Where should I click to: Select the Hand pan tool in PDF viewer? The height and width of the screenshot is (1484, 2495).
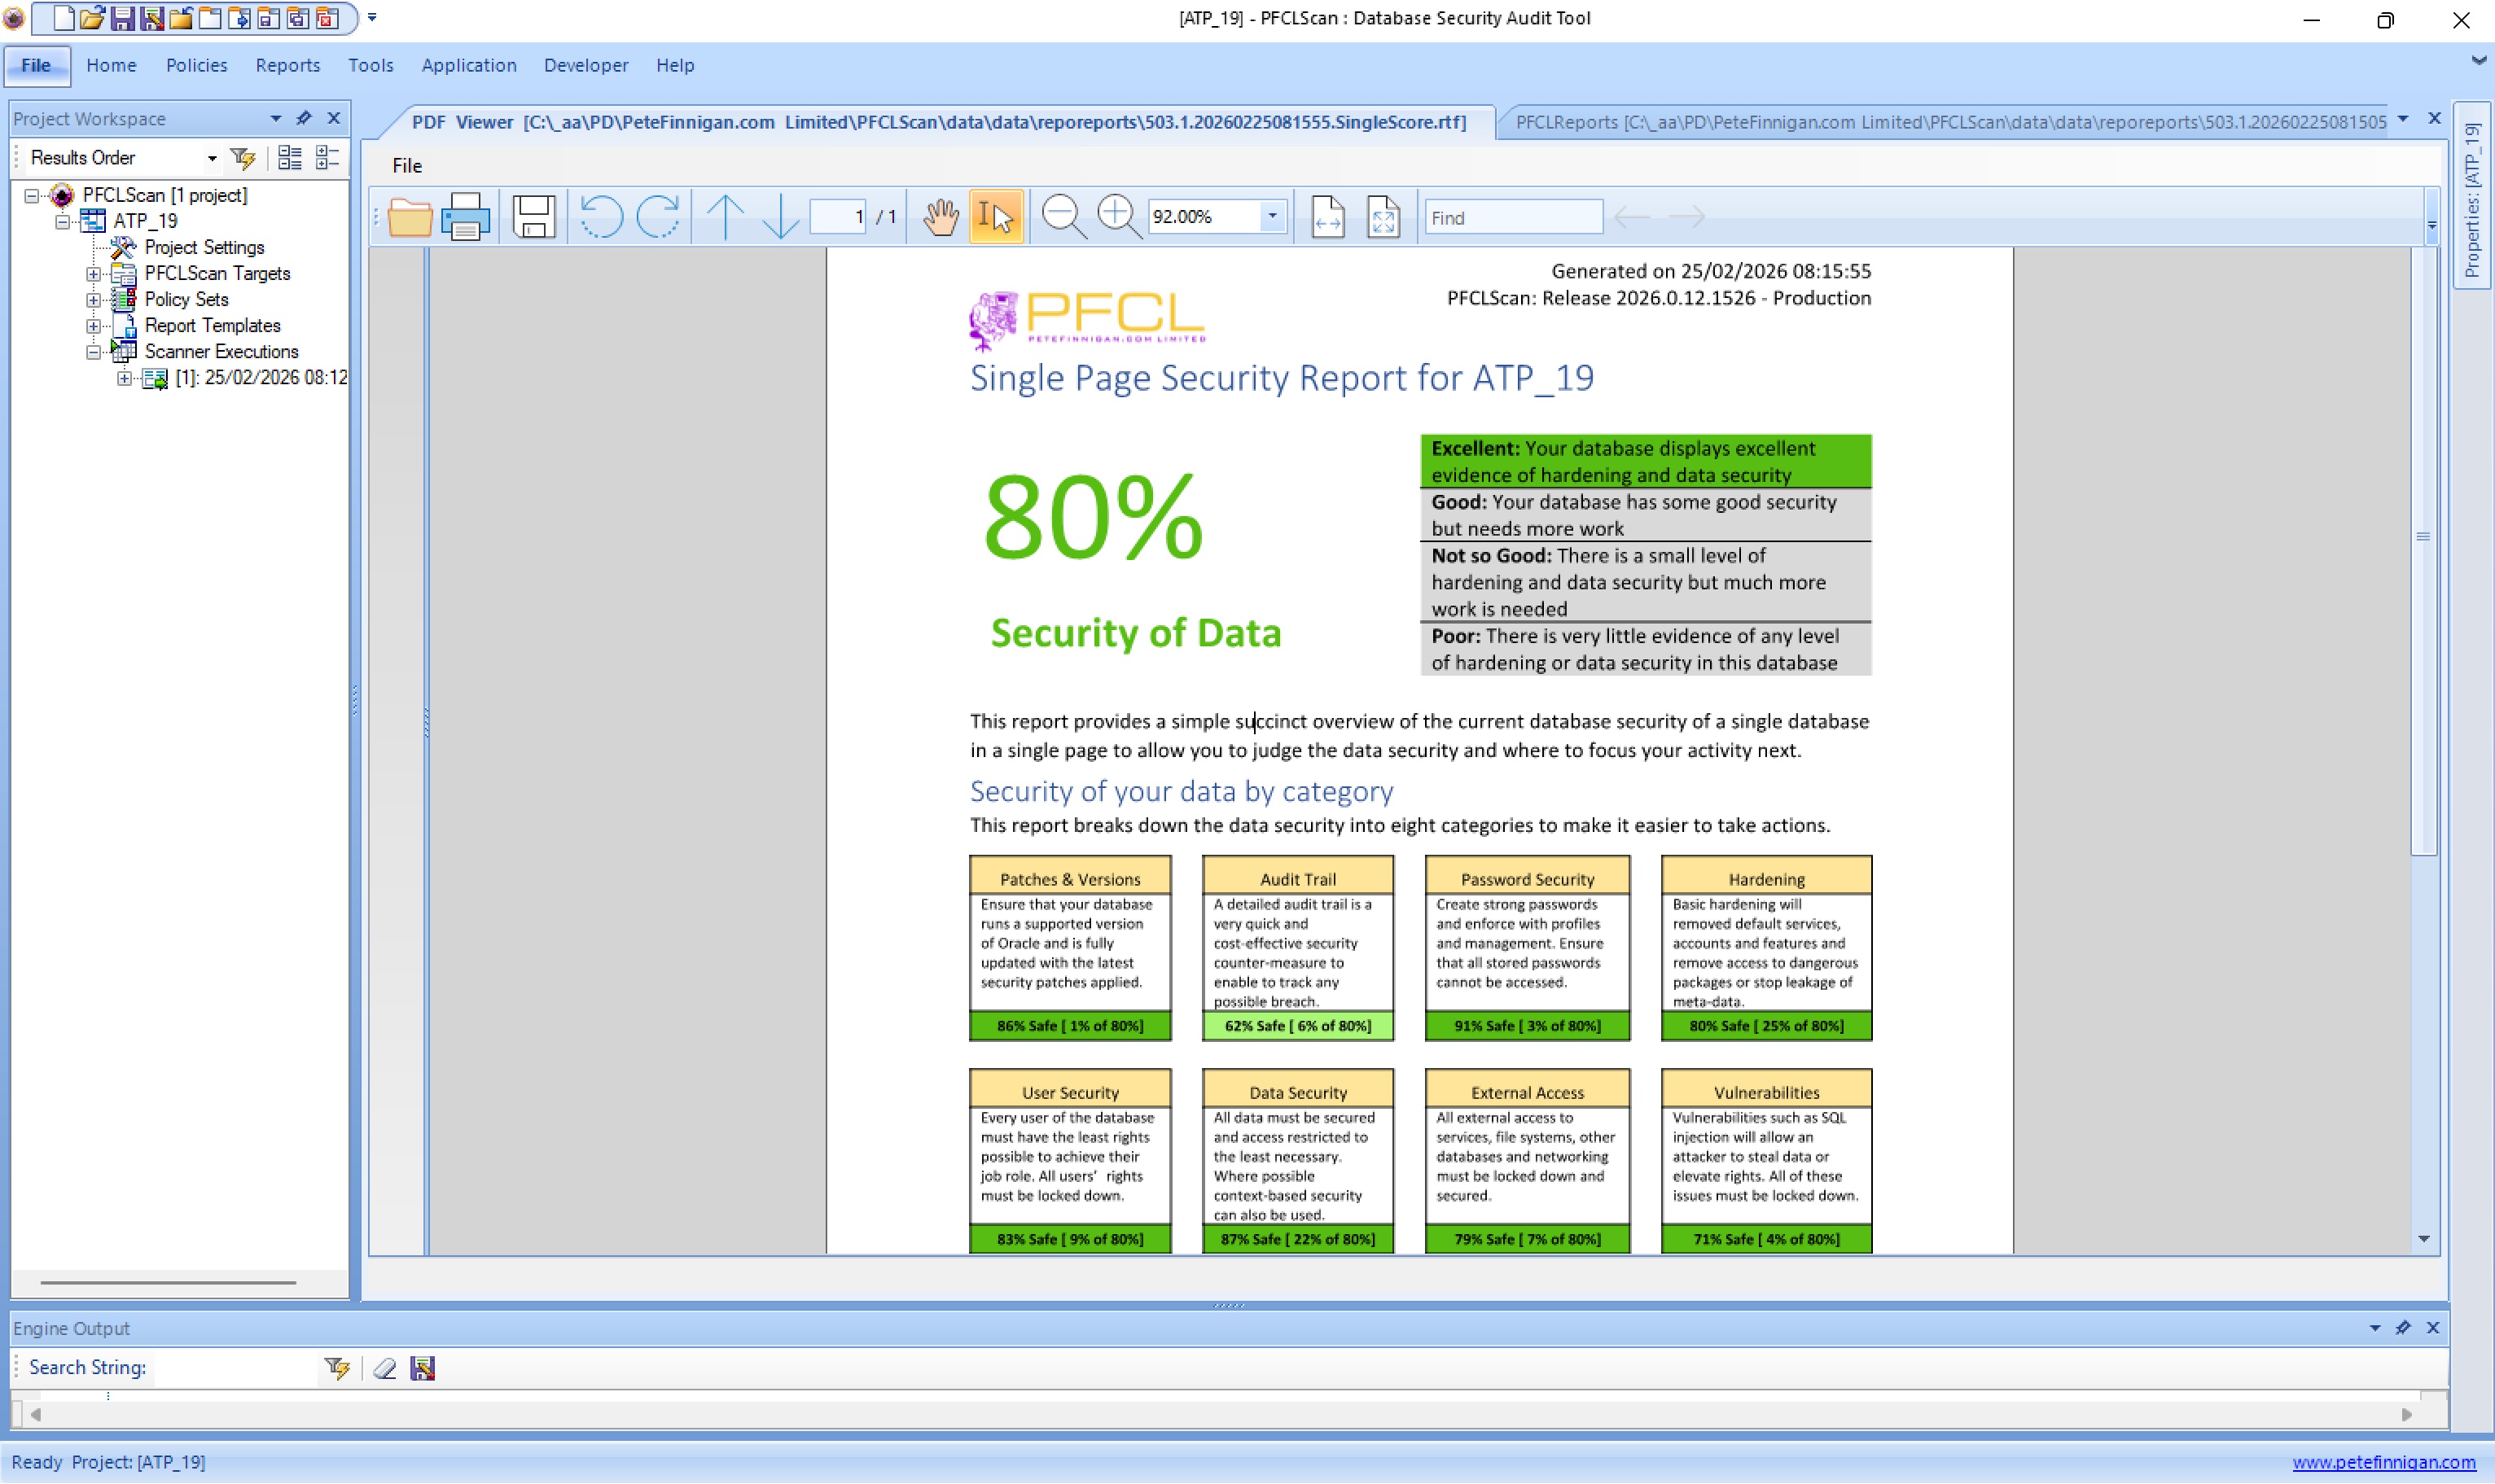point(941,216)
